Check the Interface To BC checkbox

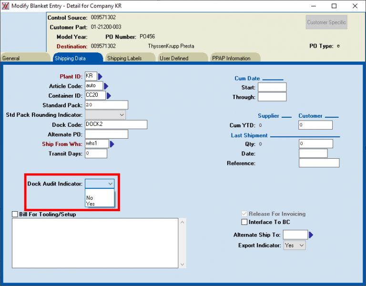click(x=244, y=222)
